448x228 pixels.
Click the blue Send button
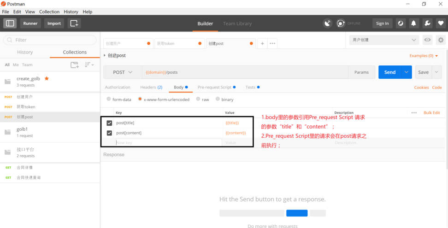pyautogui.click(x=390, y=72)
